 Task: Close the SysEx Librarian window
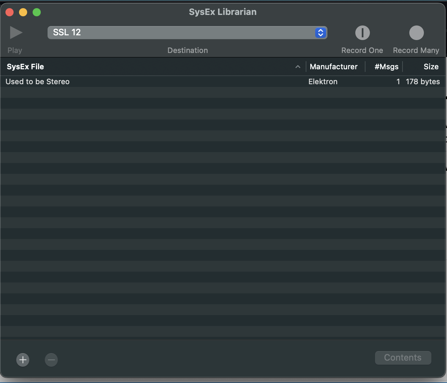coord(10,12)
